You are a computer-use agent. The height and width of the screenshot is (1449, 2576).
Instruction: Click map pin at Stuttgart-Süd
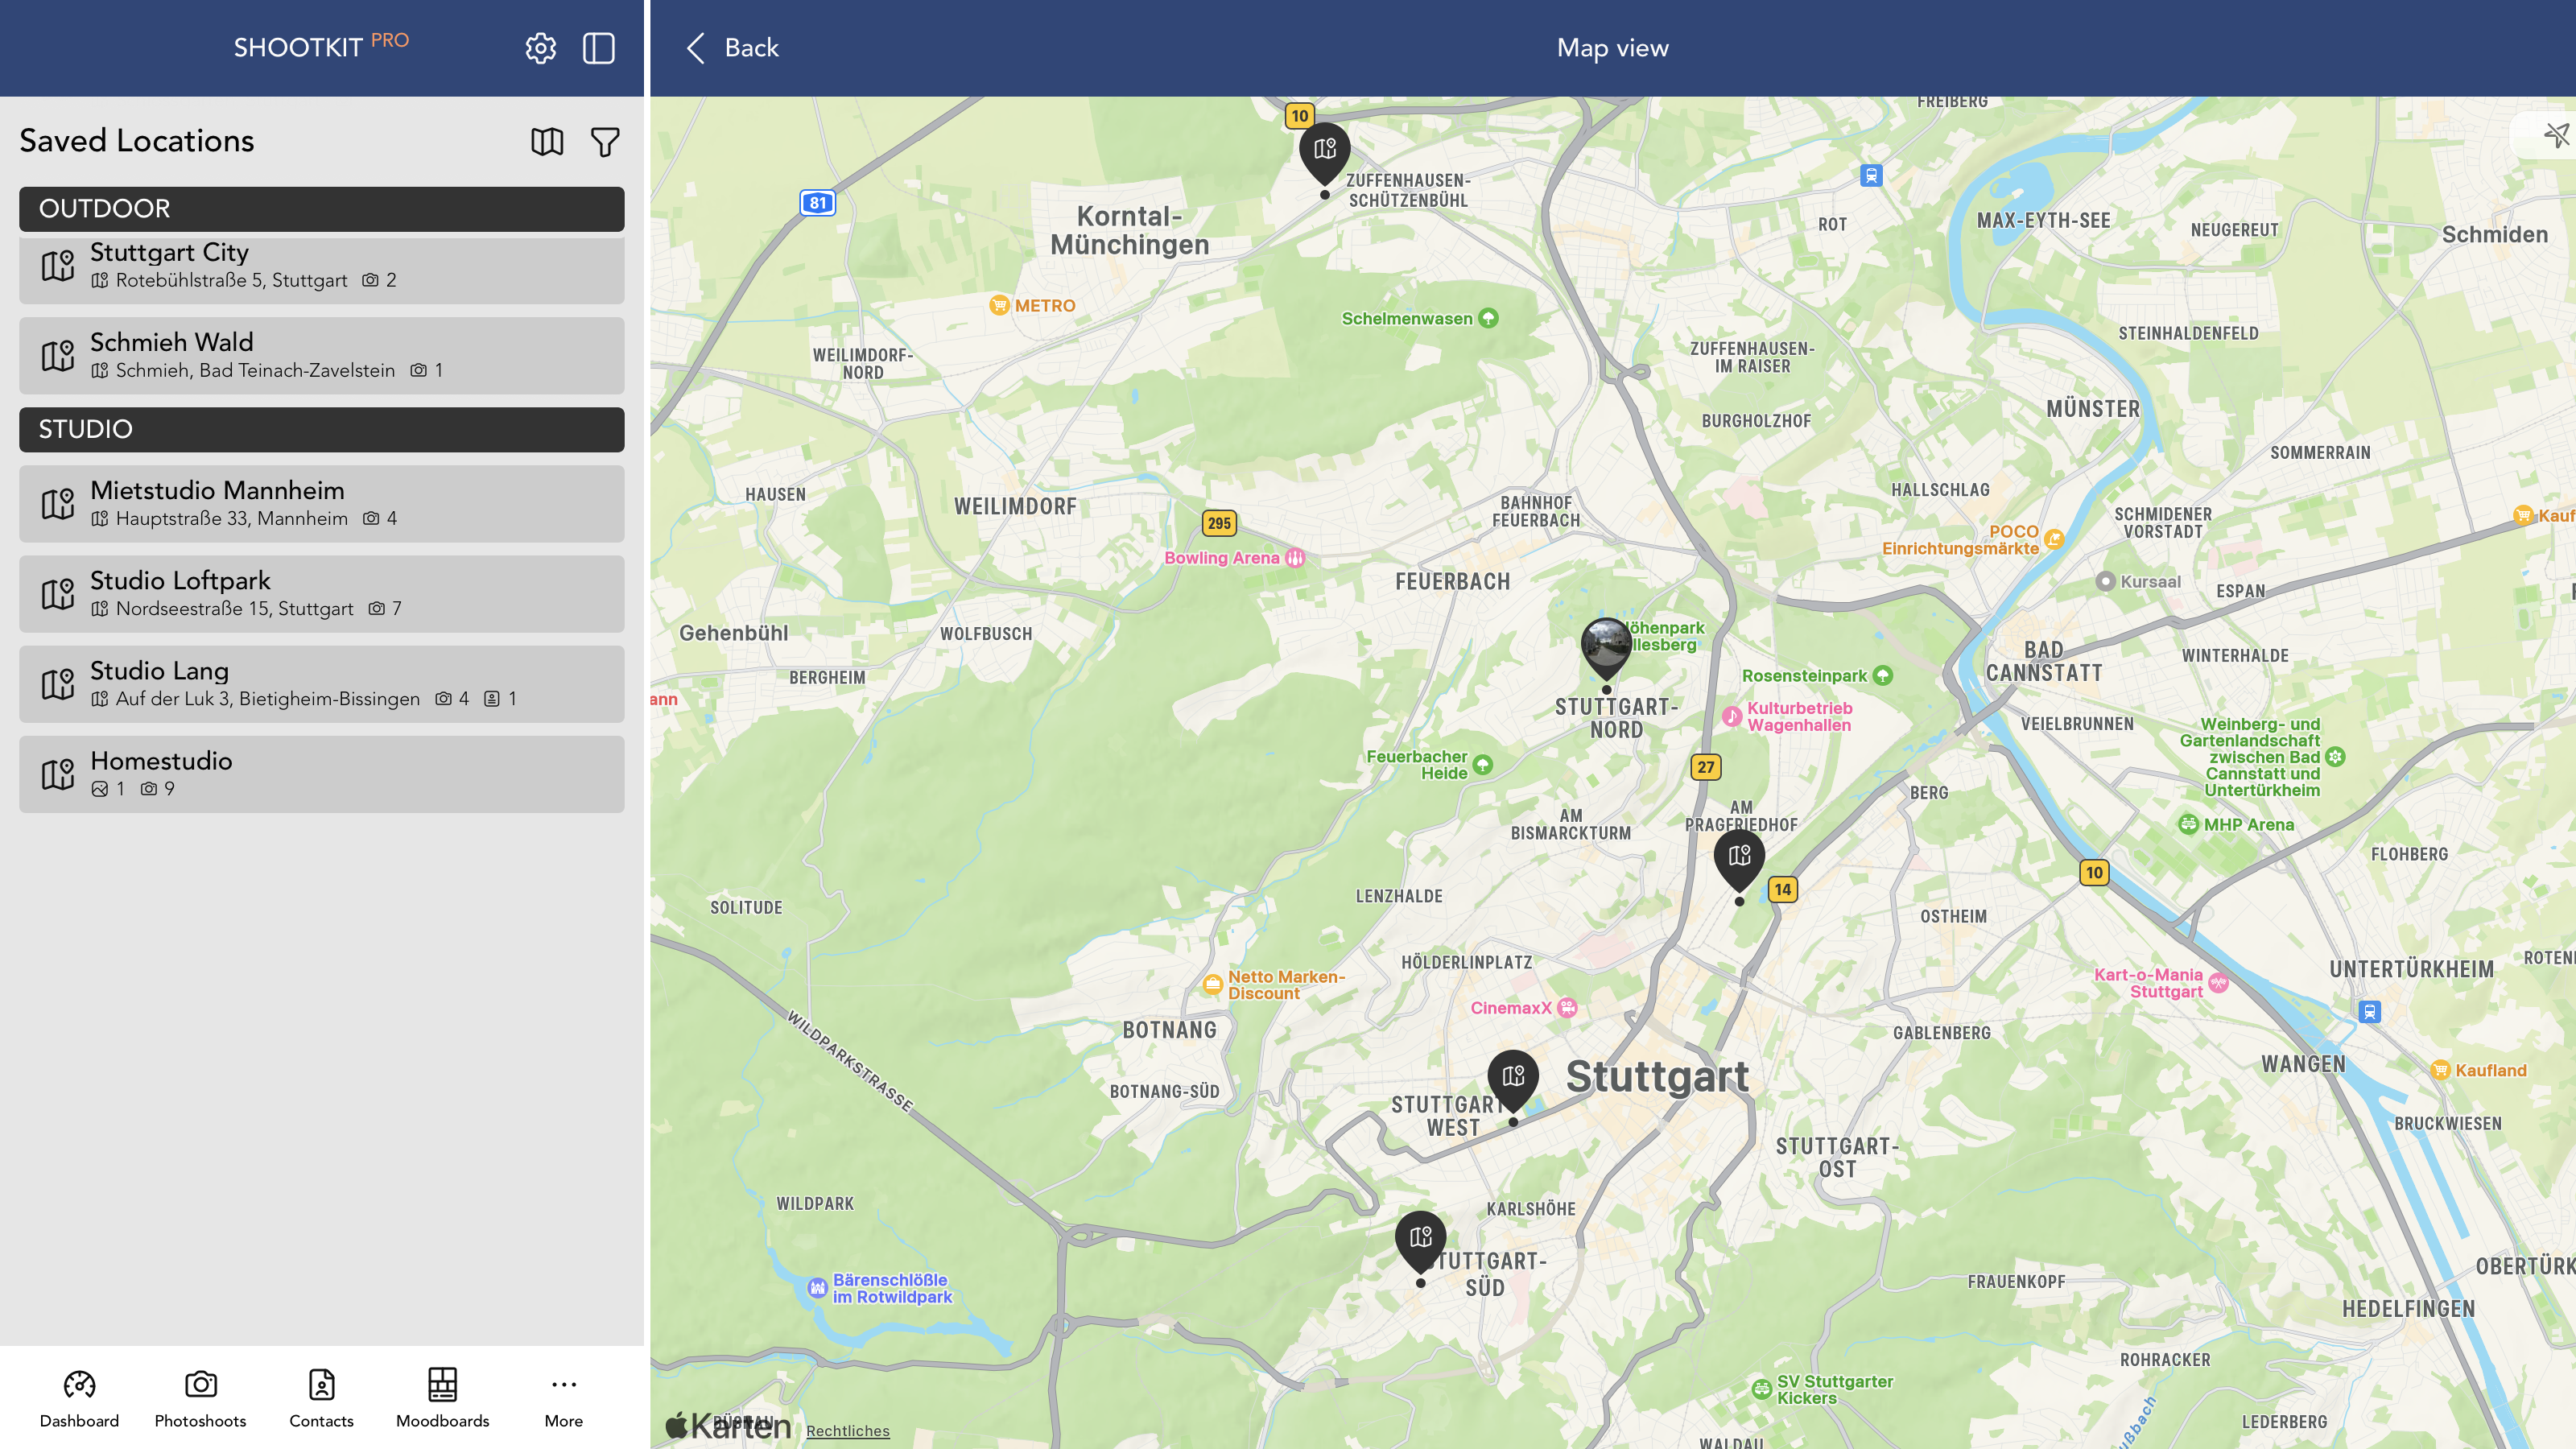click(x=1420, y=1239)
